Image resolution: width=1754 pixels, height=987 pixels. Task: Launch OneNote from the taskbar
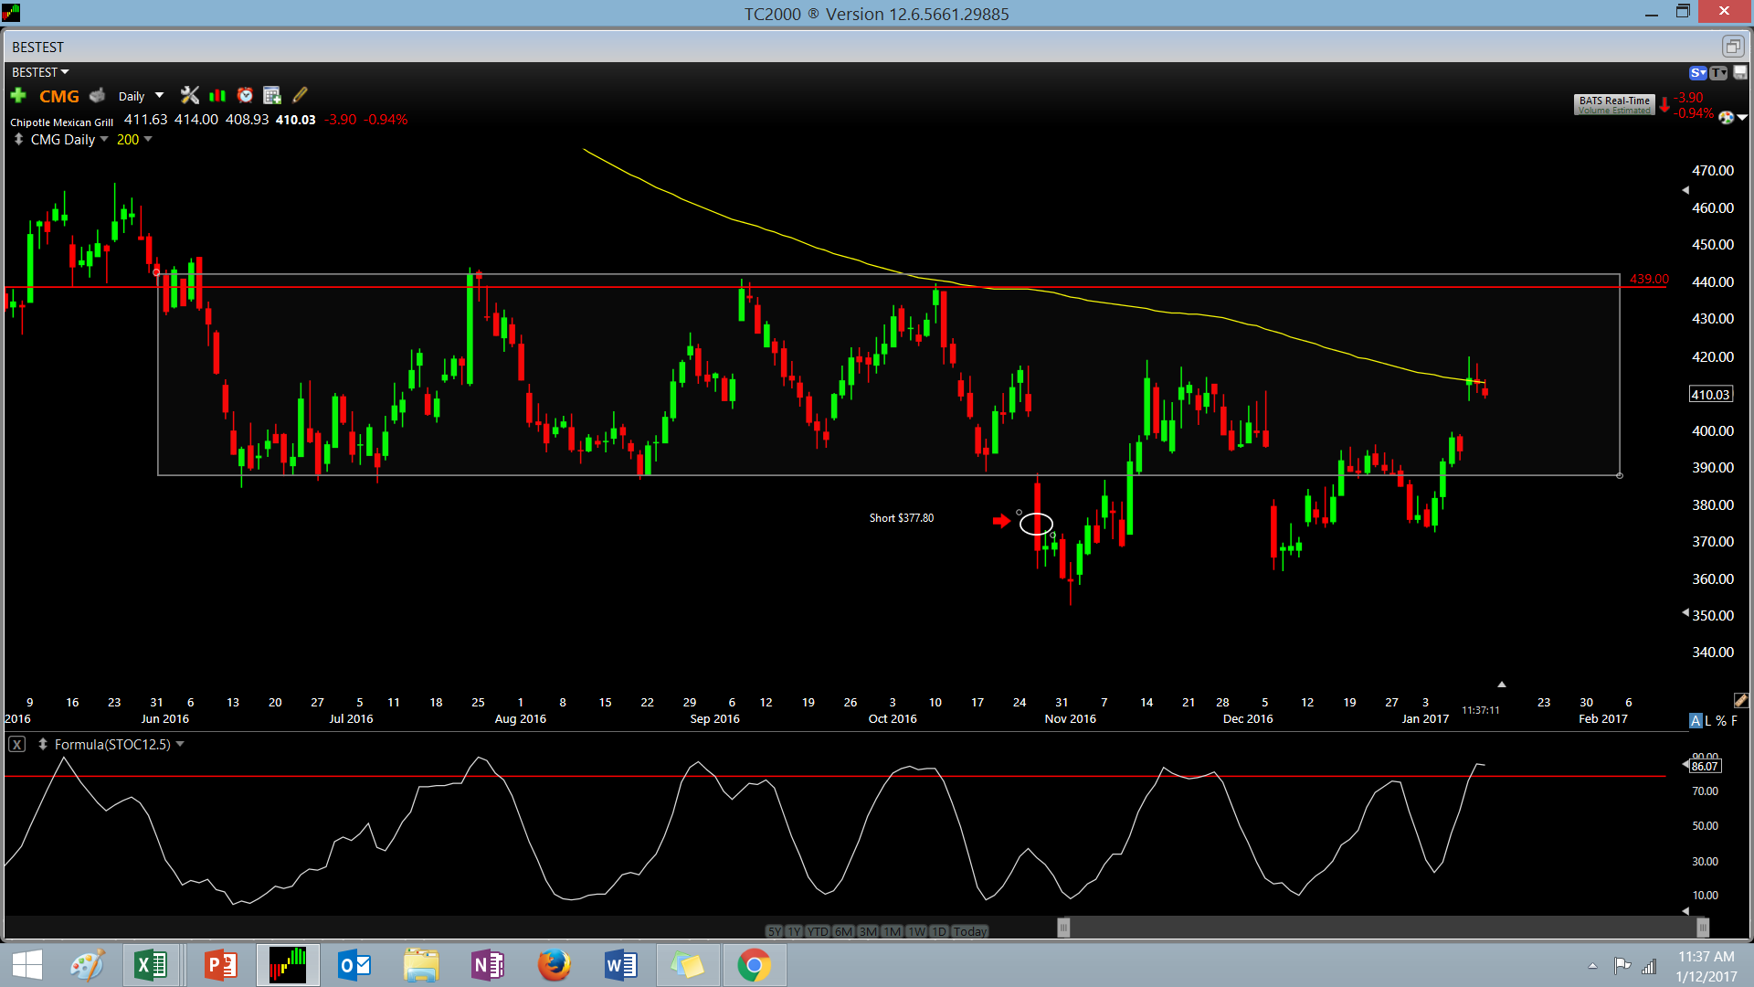tap(487, 965)
